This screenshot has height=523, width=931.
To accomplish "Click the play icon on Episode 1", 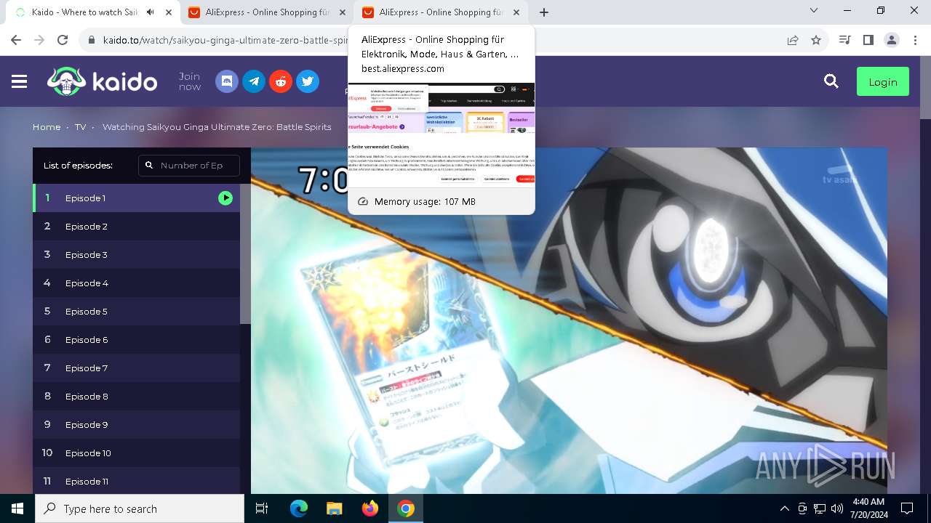I will [x=225, y=198].
